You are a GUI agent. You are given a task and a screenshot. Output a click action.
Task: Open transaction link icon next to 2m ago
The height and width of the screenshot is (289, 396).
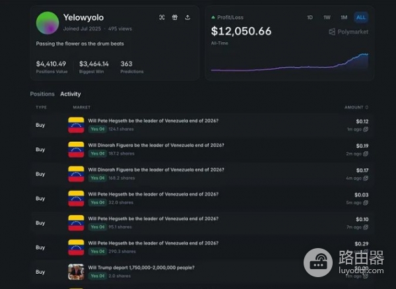pos(366,154)
